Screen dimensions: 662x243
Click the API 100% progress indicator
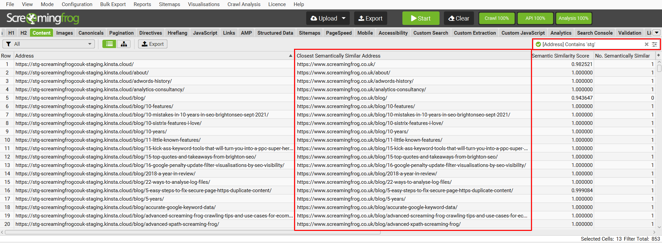coord(535,18)
